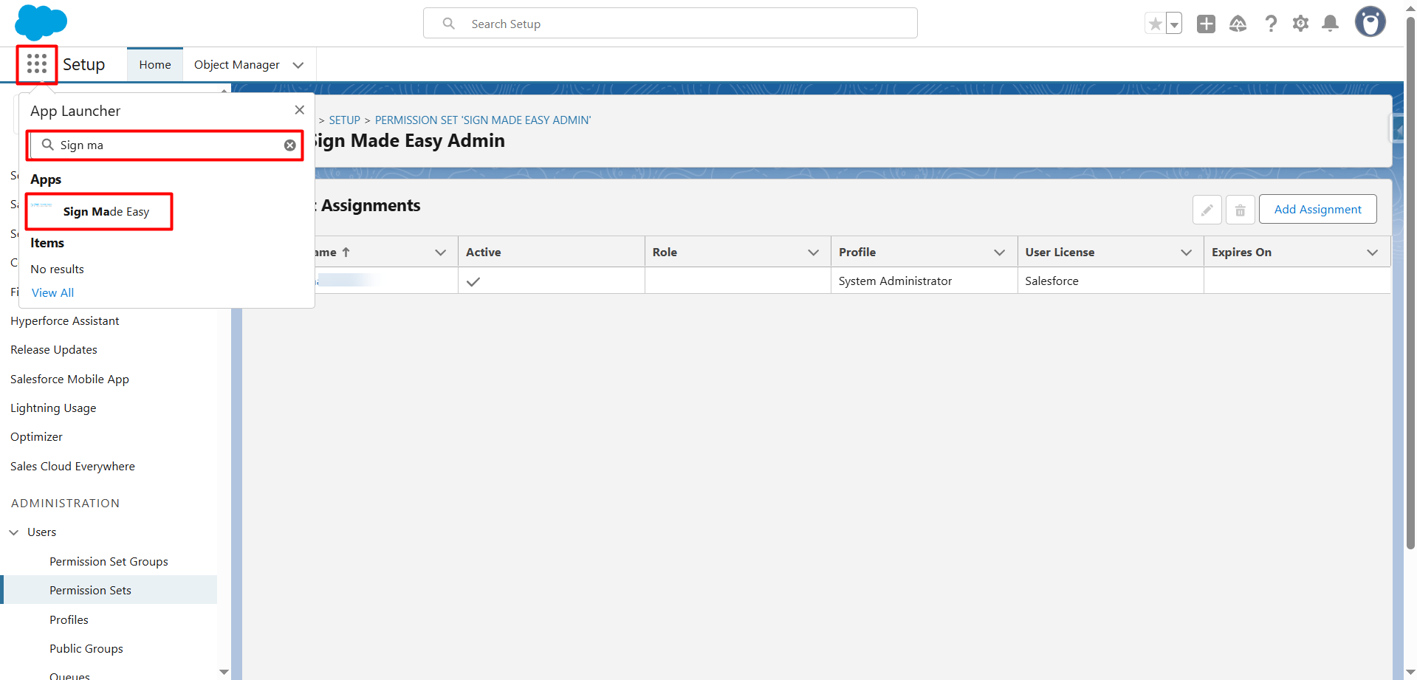Collapse the Users section chevron
Screen dimensions: 1417x680
click(14, 532)
